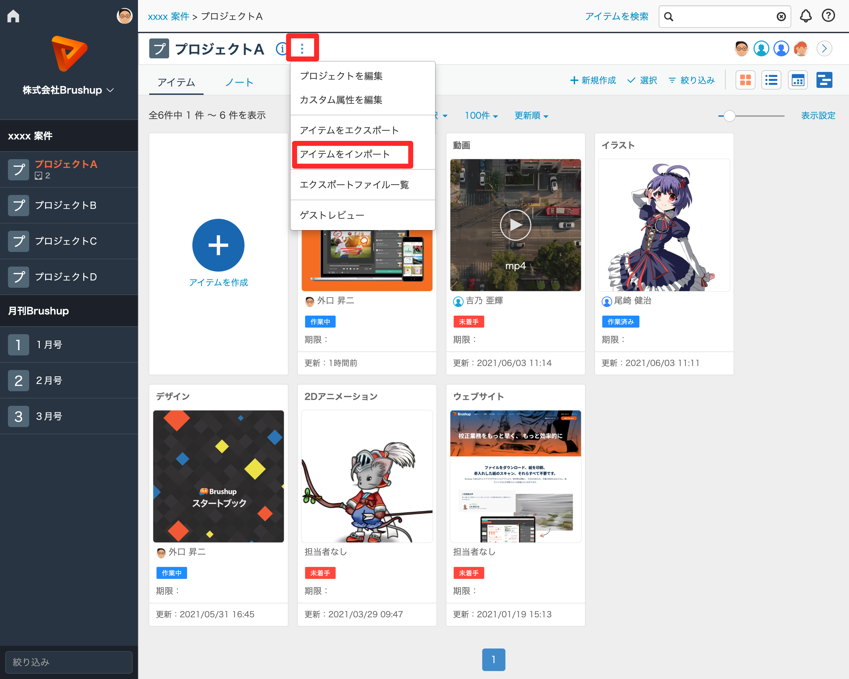Select ゲストレビュー menu entry
849x679 pixels.
coord(363,215)
